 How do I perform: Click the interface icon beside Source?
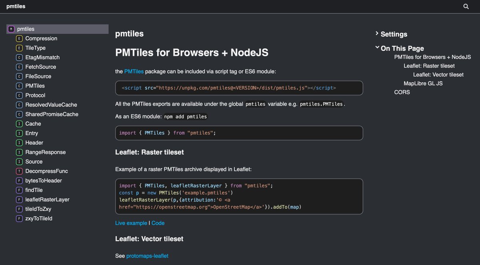pyautogui.click(x=19, y=161)
